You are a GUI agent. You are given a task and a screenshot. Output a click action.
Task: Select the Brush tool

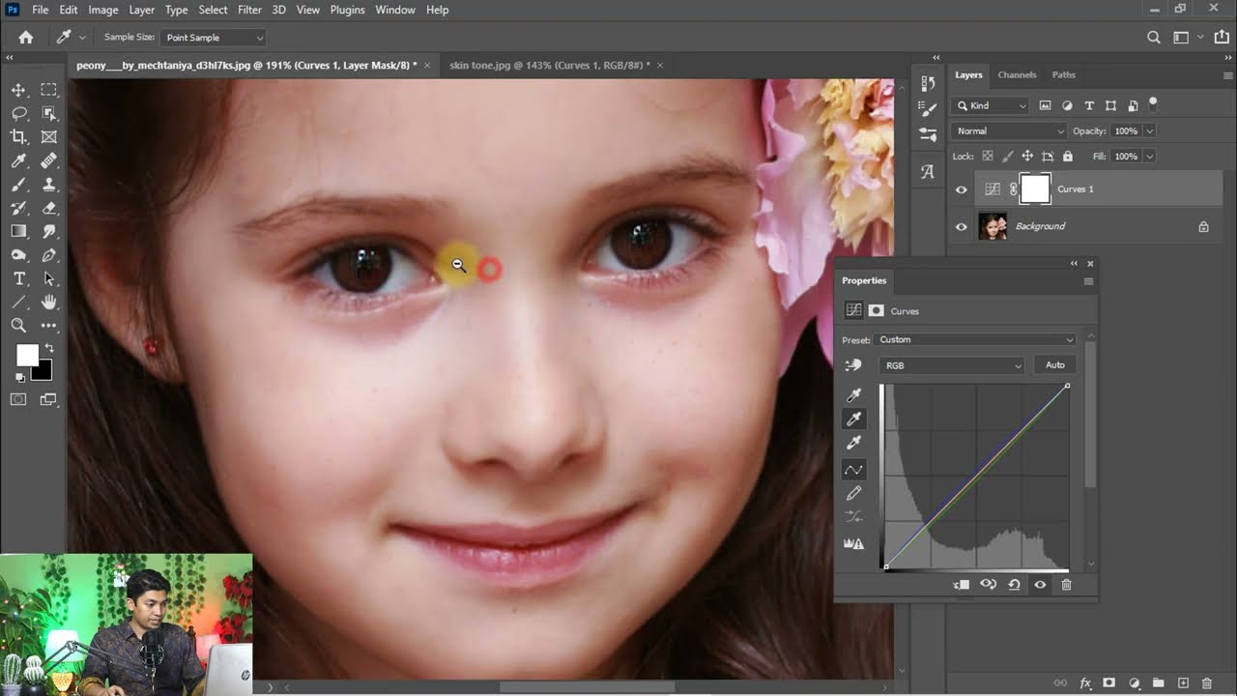tap(18, 185)
